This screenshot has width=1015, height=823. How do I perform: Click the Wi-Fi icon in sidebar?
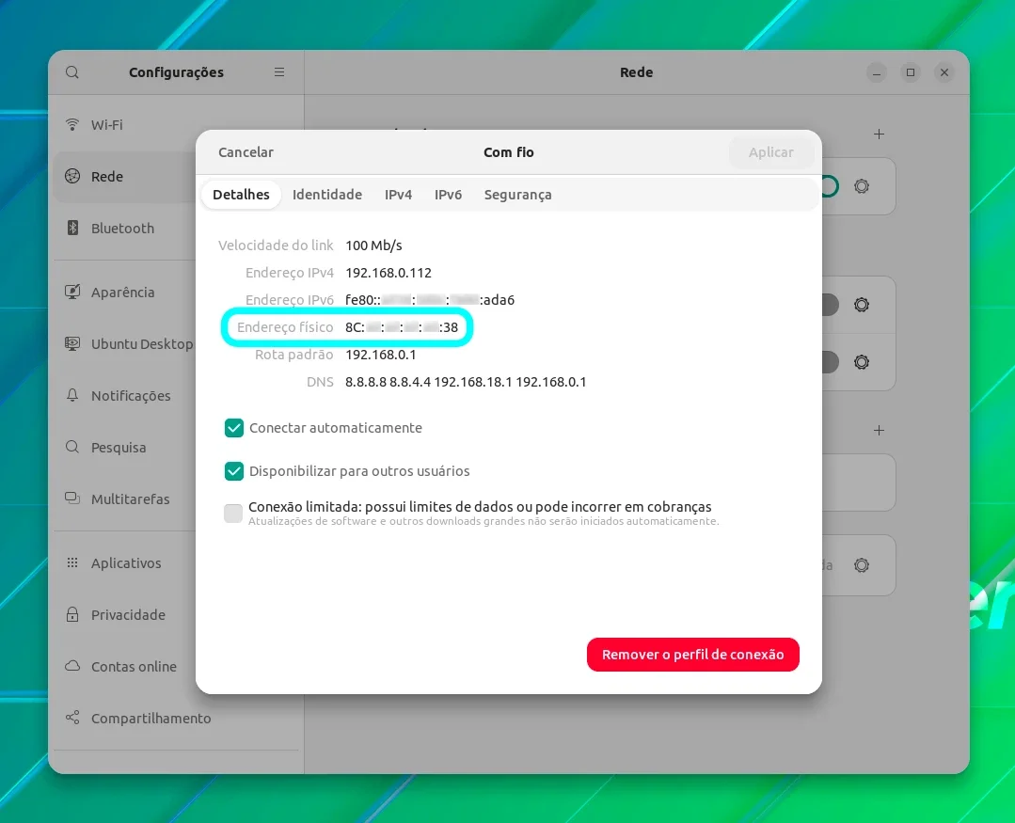tap(72, 124)
